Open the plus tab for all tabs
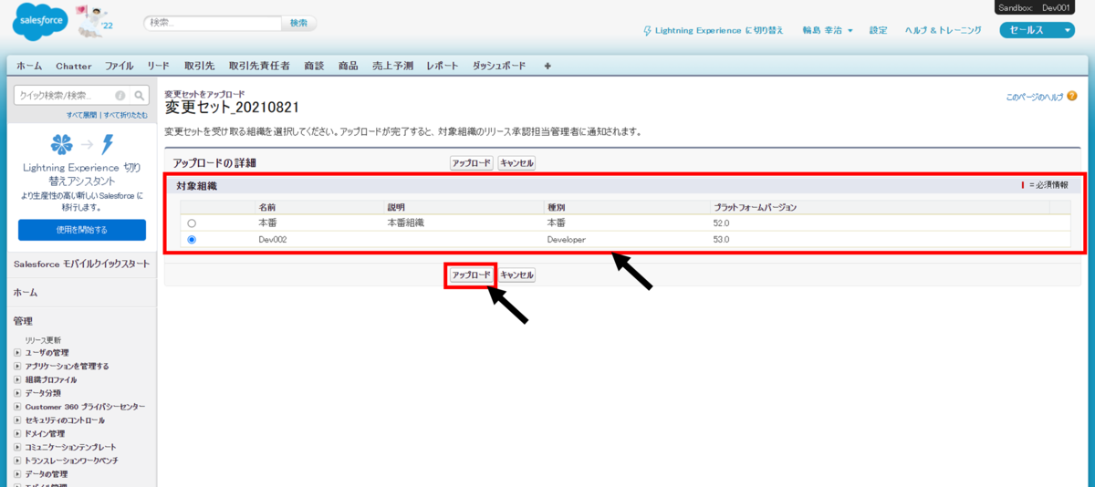Image resolution: width=1095 pixels, height=487 pixels. (547, 66)
